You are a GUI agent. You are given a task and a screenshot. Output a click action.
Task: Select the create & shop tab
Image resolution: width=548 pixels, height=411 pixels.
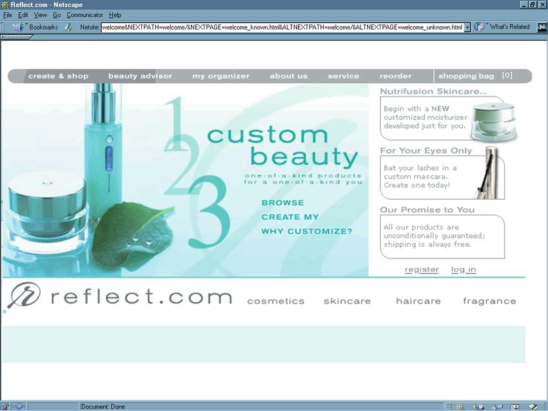click(x=59, y=76)
